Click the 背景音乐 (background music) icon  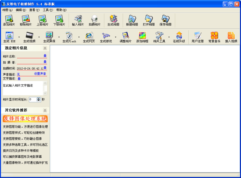click(x=214, y=37)
